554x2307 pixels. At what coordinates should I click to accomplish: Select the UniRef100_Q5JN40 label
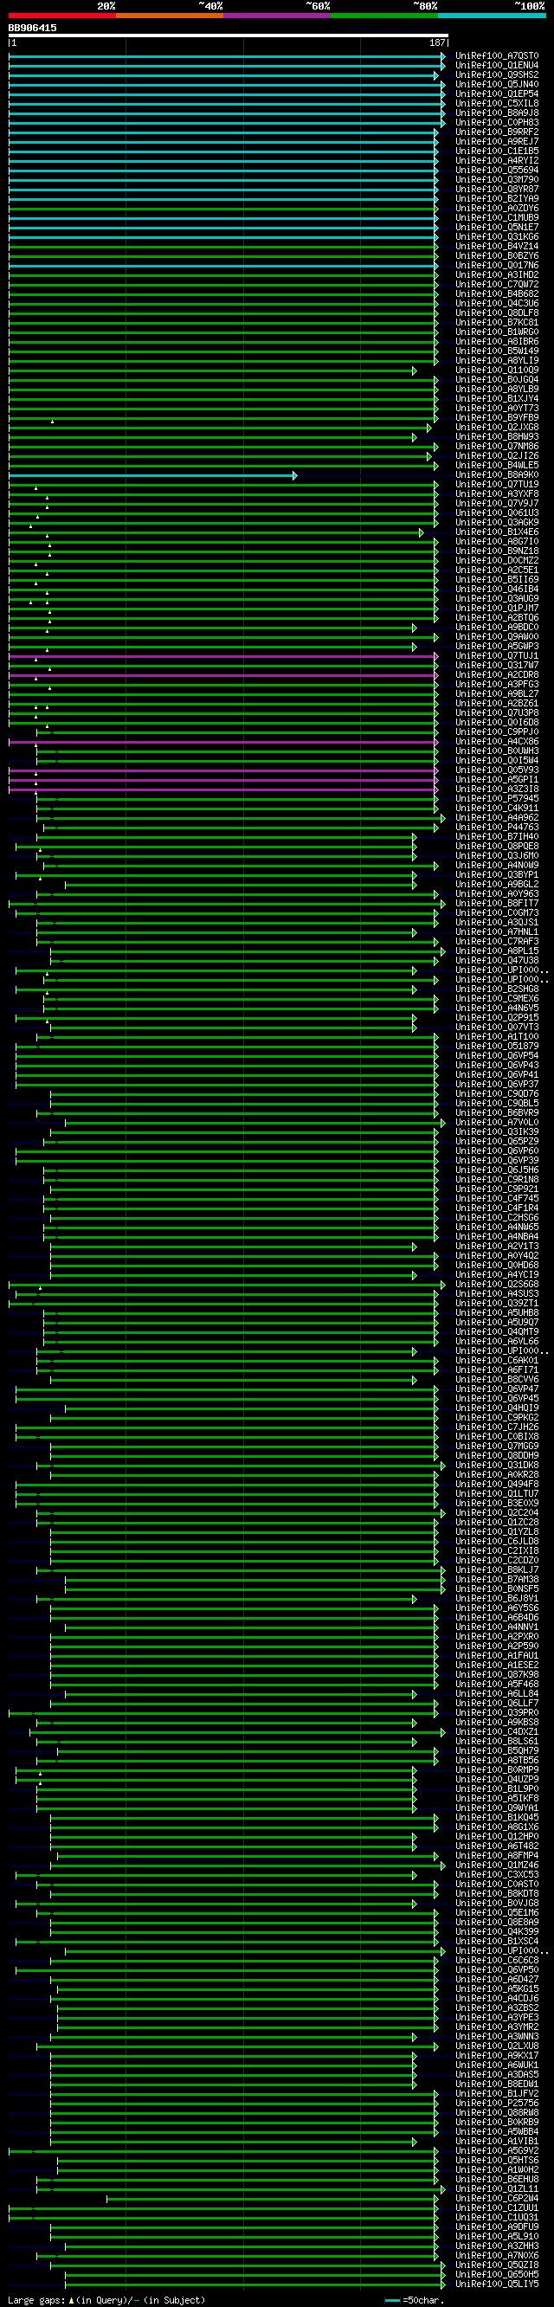497,85
